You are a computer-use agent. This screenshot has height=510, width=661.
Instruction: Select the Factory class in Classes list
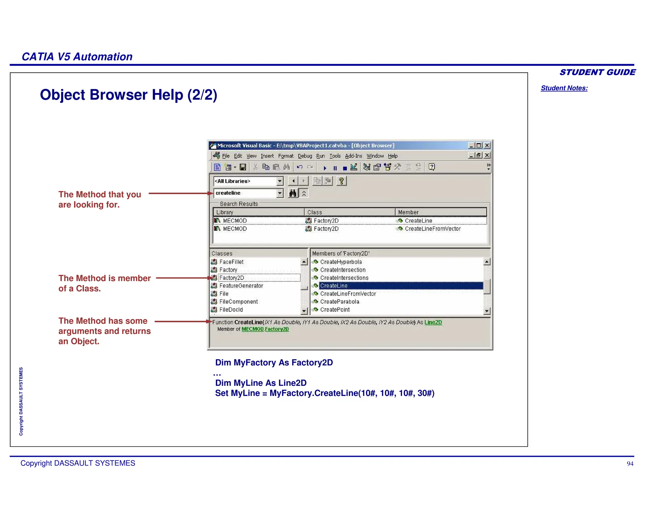[x=228, y=270]
